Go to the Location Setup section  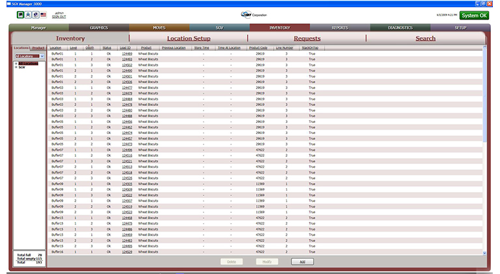pos(188,38)
